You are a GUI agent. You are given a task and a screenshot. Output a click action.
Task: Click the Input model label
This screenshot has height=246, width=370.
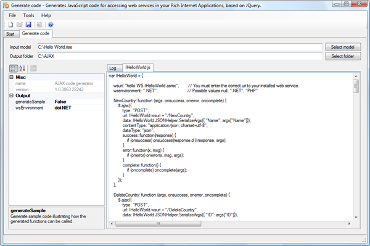pyautogui.click(x=20, y=47)
